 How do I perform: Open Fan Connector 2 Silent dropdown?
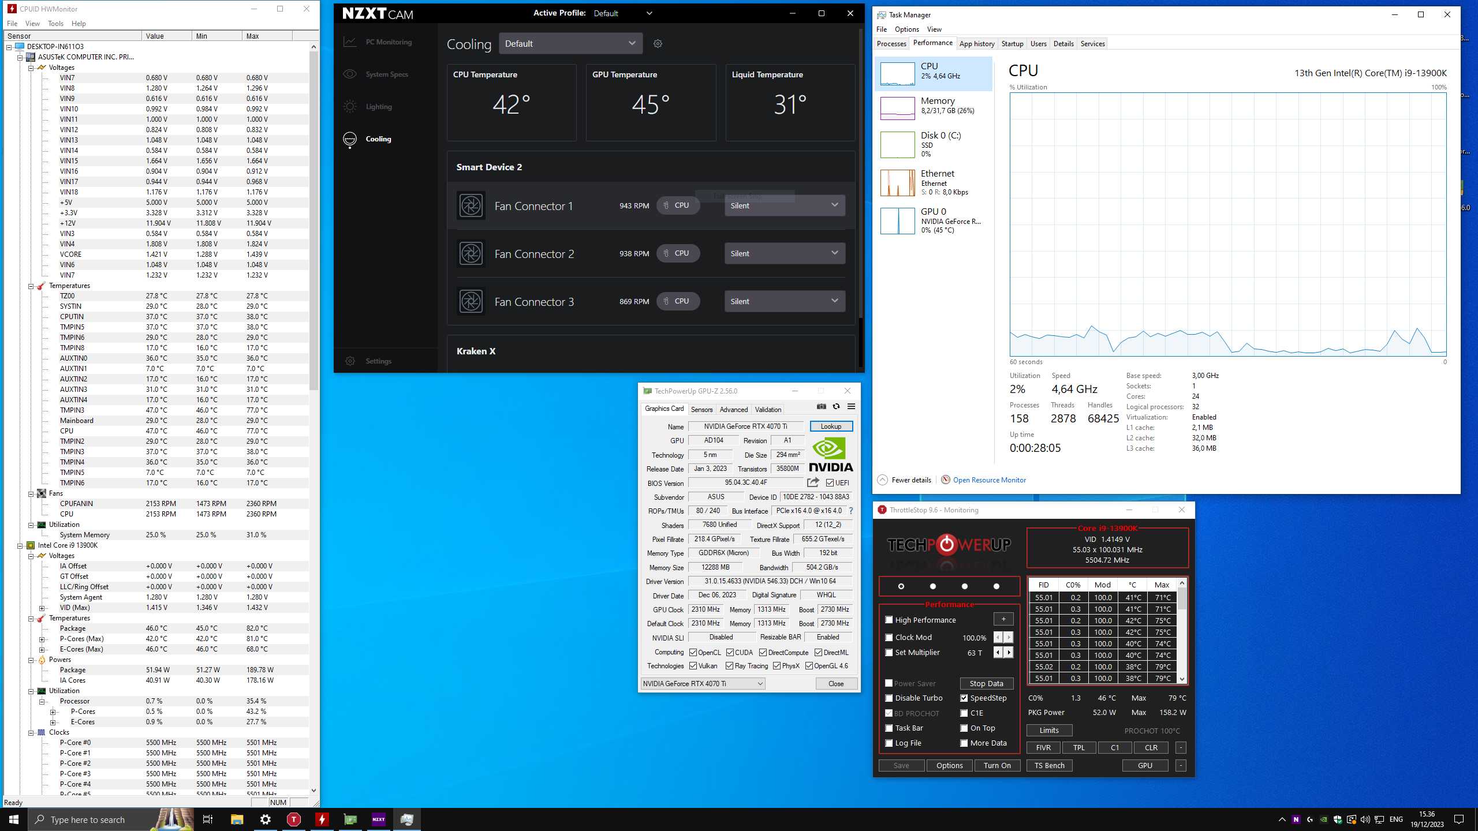[x=785, y=254]
